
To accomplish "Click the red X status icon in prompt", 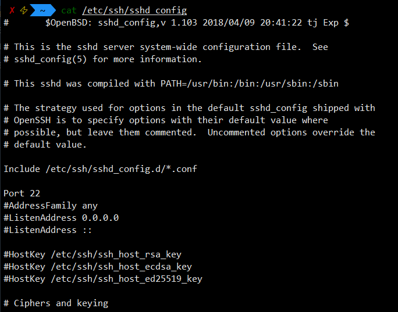I will click(x=12, y=10).
